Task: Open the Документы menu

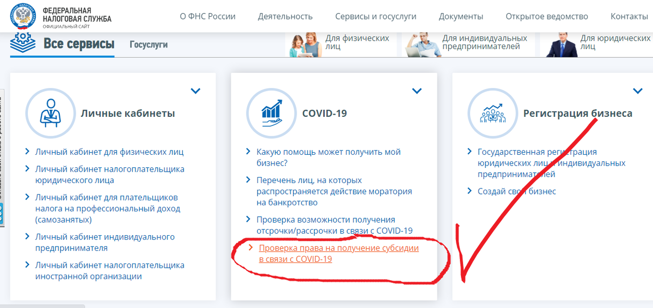Action: [x=461, y=16]
